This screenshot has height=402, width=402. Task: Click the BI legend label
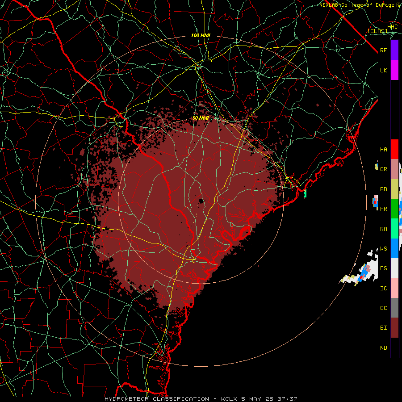tap(384, 328)
